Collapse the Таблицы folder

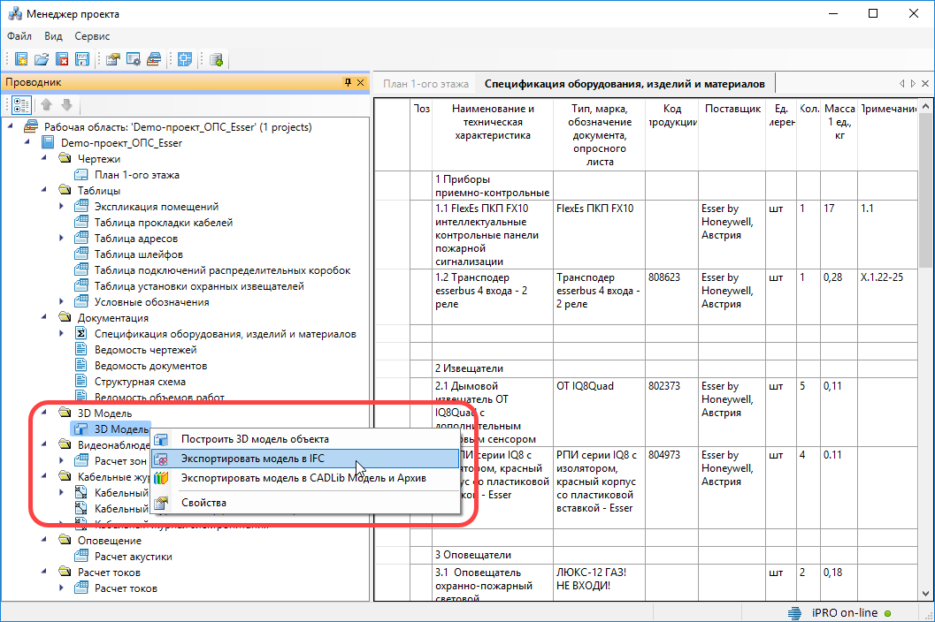[44, 190]
